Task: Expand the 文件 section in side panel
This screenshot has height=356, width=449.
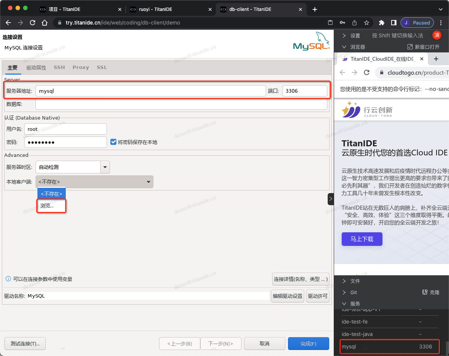Action: point(344,281)
